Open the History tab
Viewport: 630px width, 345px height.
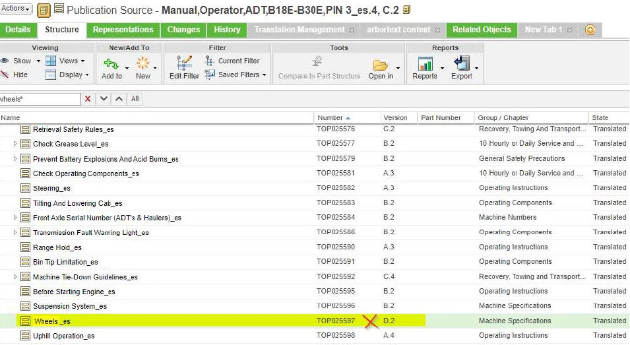click(227, 30)
